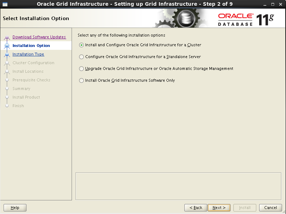Viewport: 286px width, 214px height.
Task: Close the Oracle Grid Infrastructure installer window
Action: pyautogui.click(x=281, y=4)
